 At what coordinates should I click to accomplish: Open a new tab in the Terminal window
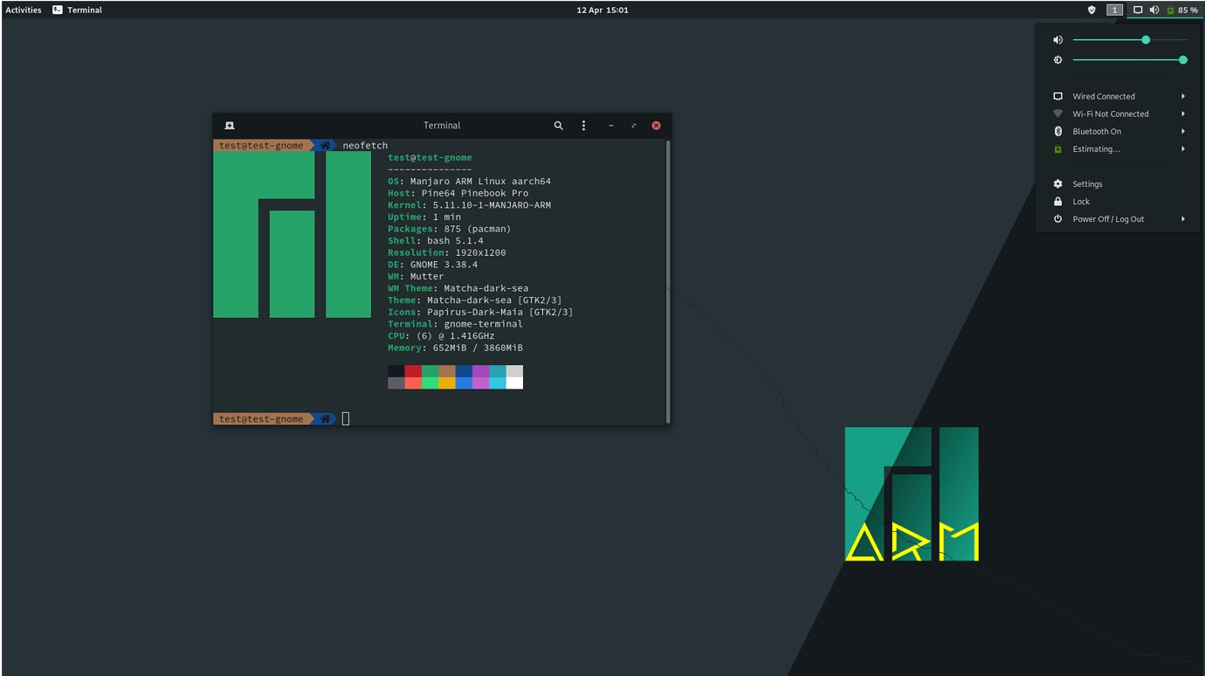[230, 126]
